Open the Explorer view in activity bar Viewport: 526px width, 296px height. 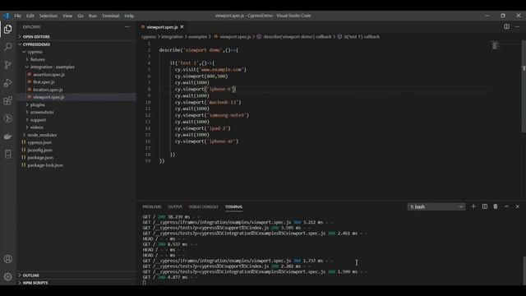7,30
